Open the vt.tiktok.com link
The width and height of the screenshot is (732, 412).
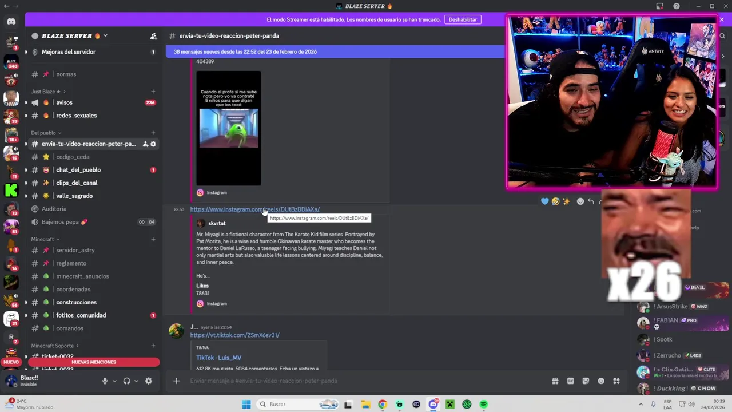pyautogui.click(x=234, y=335)
